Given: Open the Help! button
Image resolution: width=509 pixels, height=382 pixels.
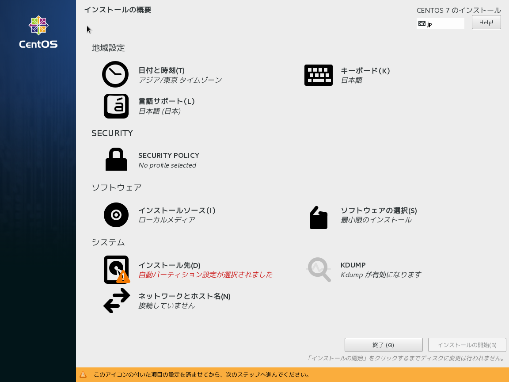Looking at the screenshot, I should click(x=486, y=23).
